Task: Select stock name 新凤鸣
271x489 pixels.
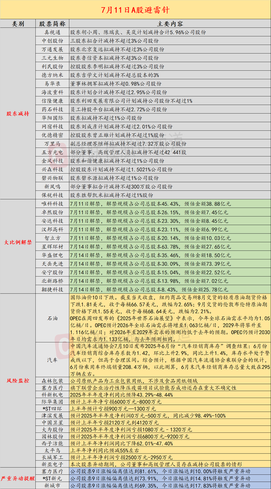Action: coord(52,186)
